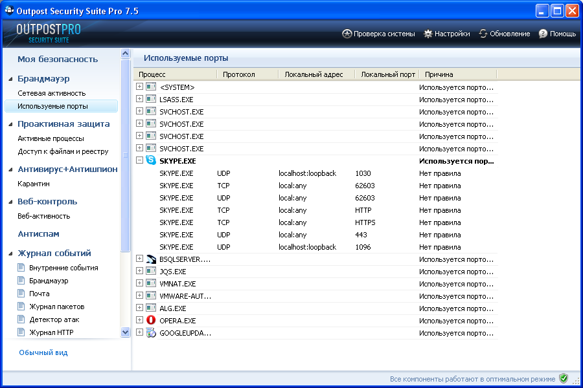
Task: Open Карантин page
Action: point(34,184)
